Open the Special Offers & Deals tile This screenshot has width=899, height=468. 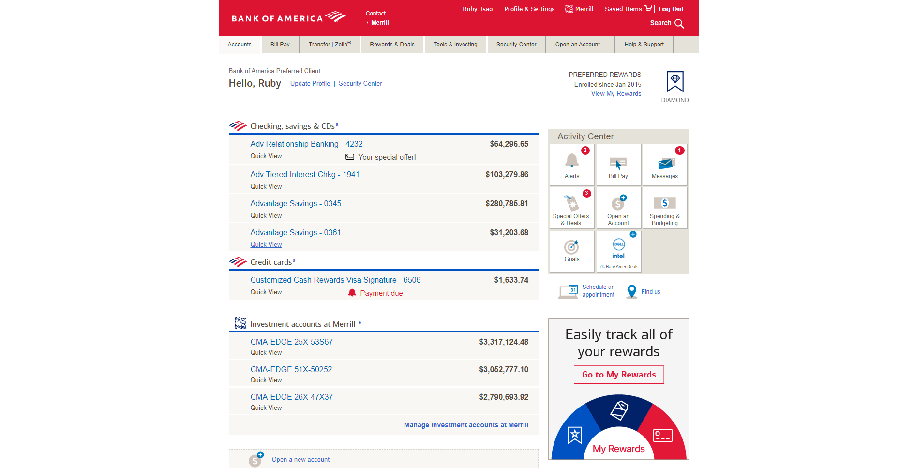point(571,209)
